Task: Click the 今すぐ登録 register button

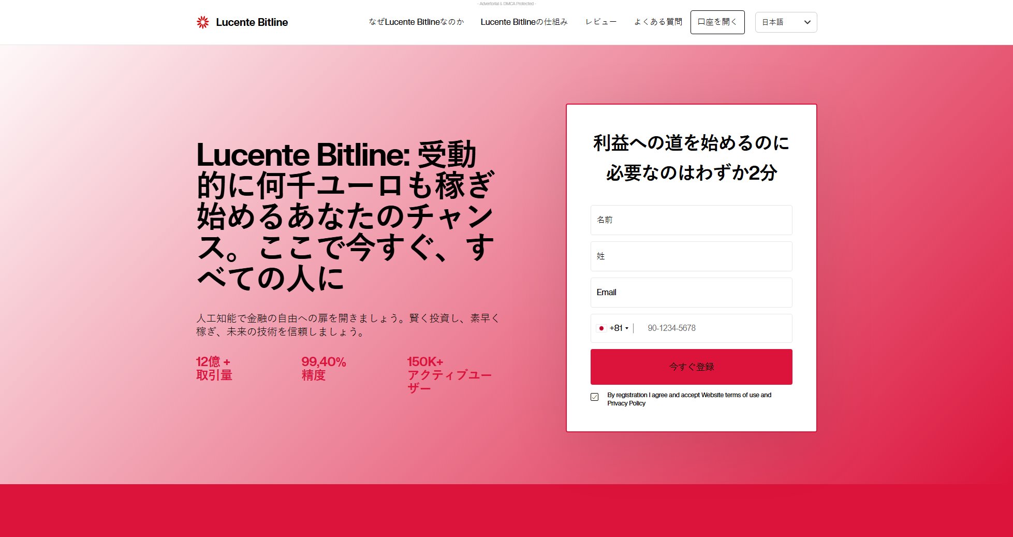Action: (691, 367)
